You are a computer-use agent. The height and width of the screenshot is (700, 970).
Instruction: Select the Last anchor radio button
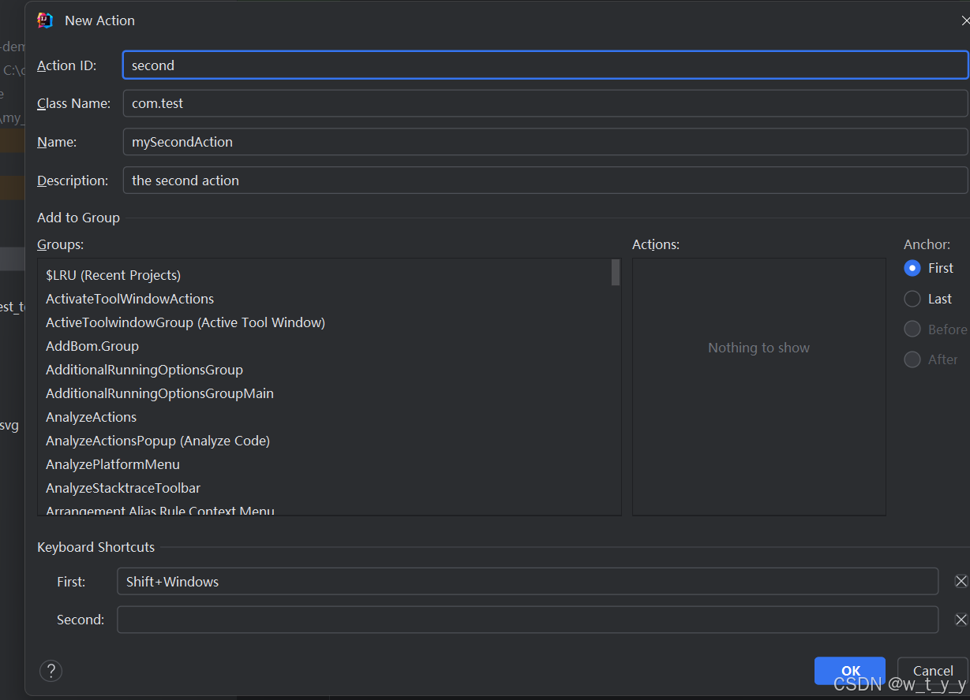tap(912, 298)
